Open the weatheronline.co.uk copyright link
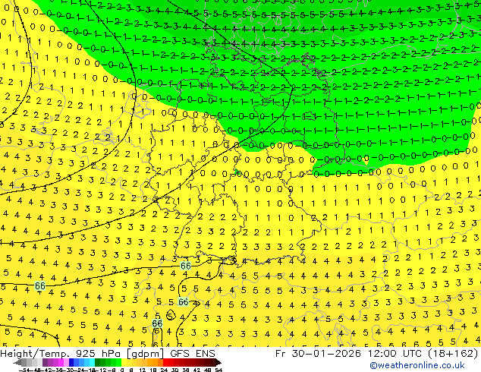 coord(417,365)
